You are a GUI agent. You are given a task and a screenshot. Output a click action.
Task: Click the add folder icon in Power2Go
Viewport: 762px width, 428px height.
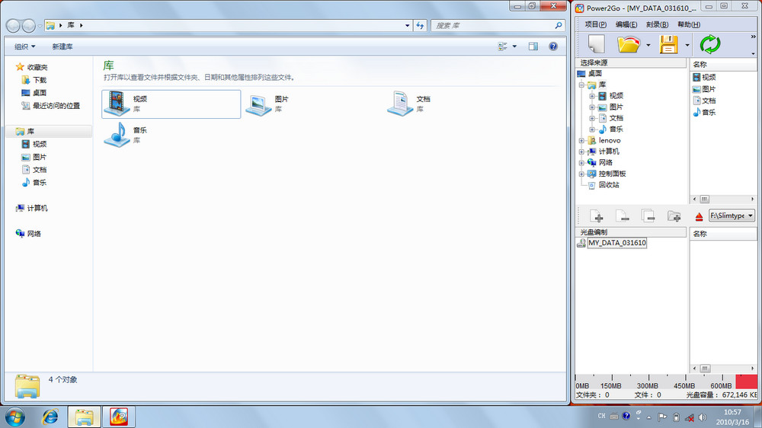point(674,217)
